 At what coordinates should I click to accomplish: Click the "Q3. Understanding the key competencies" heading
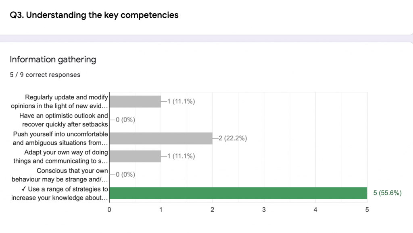[x=94, y=15]
